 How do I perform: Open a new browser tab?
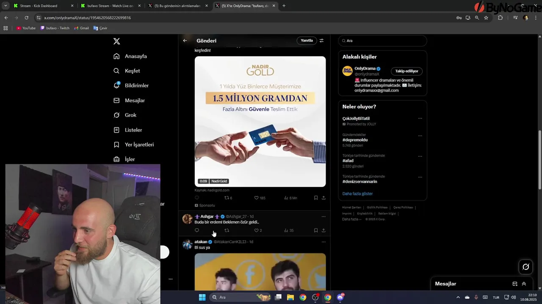[284, 6]
